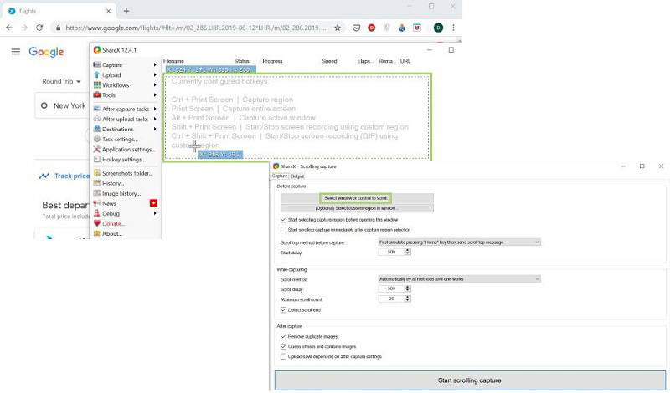Open ShareX Task settings
This screenshot has width=670, height=393.
click(120, 140)
